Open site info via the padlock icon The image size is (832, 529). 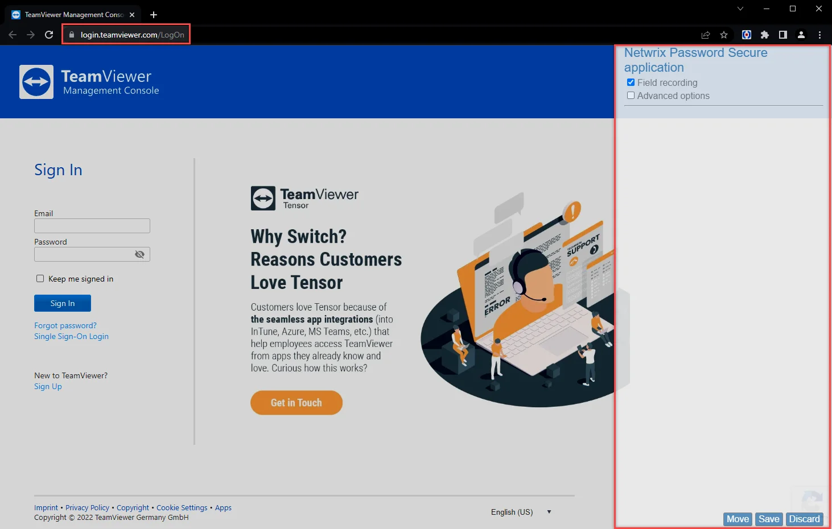tap(72, 35)
